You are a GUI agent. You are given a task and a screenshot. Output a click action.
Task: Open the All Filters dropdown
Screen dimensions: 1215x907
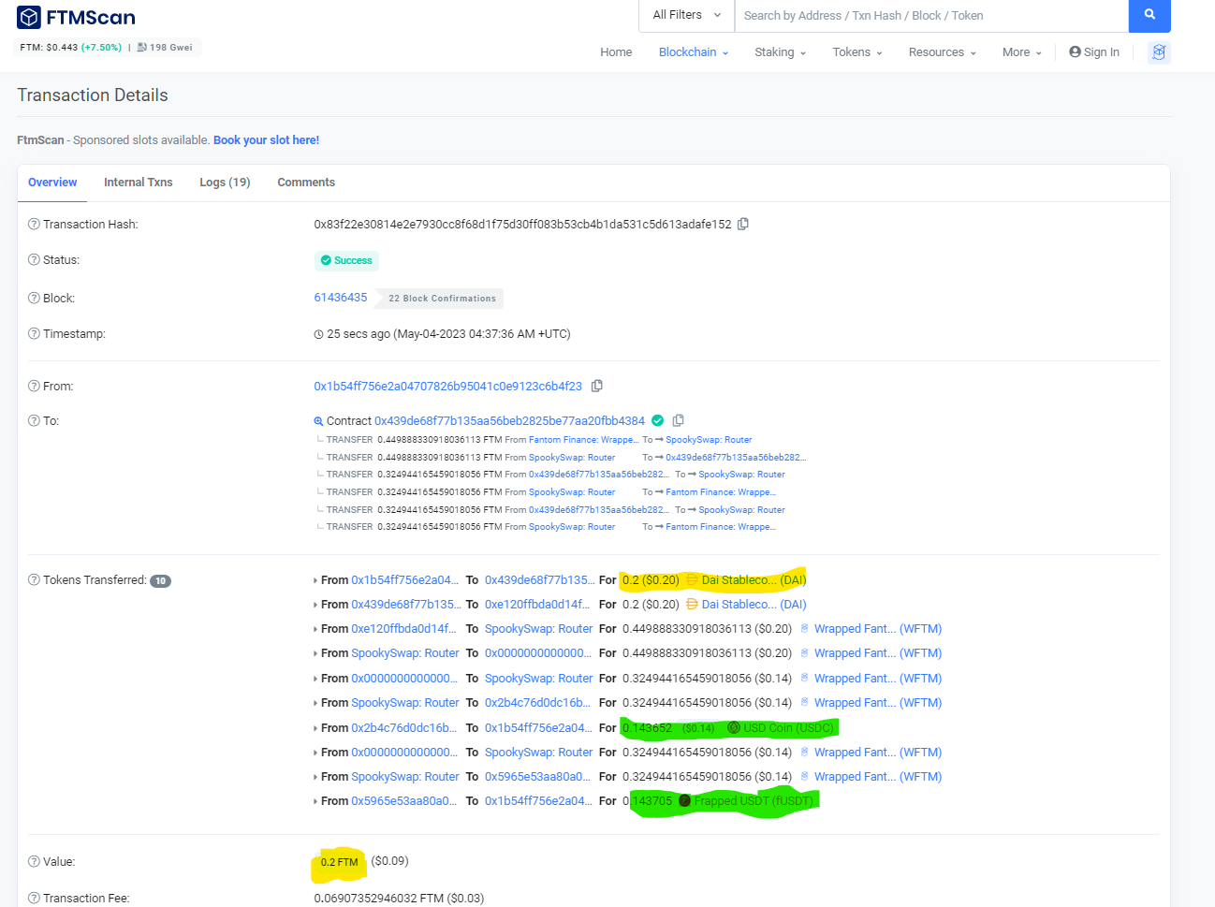click(x=687, y=15)
